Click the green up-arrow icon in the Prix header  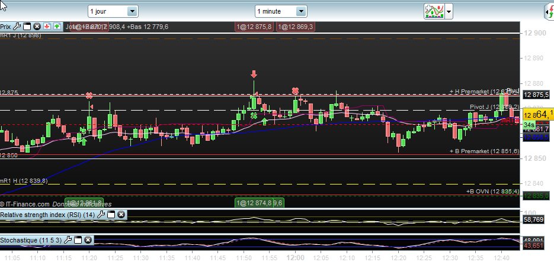(x=57, y=27)
